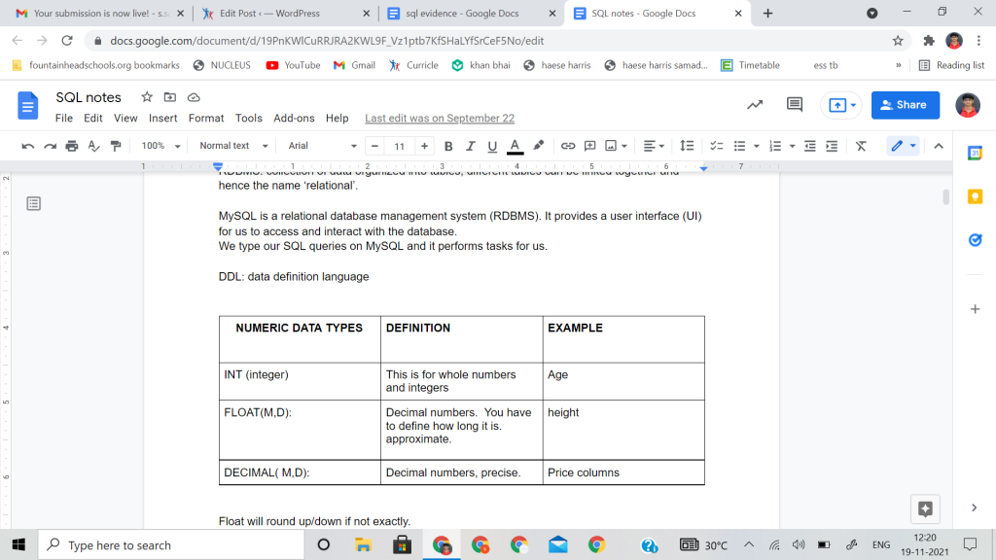Open Google Keep in the side panel
Screen dimensions: 996x560
click(975, 196)
